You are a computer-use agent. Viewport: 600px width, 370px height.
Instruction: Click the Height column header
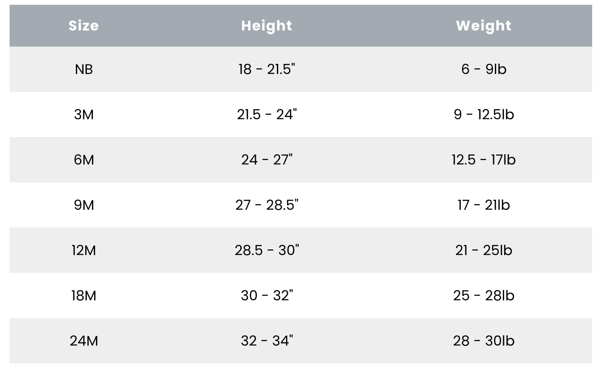coord(267,26)
